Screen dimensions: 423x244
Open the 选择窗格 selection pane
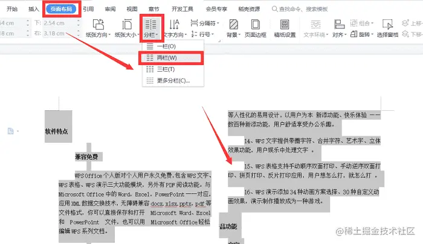click(x=388, y=28)
